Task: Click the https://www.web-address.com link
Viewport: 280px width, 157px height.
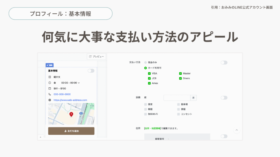Action: tap(70, 100)
